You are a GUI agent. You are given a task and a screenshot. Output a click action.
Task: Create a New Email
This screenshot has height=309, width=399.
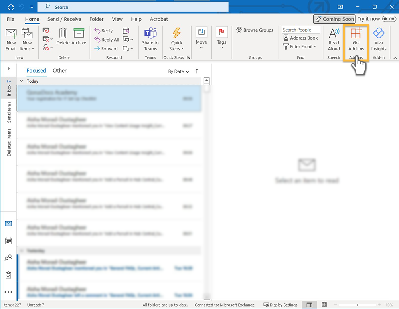(11, 39)
